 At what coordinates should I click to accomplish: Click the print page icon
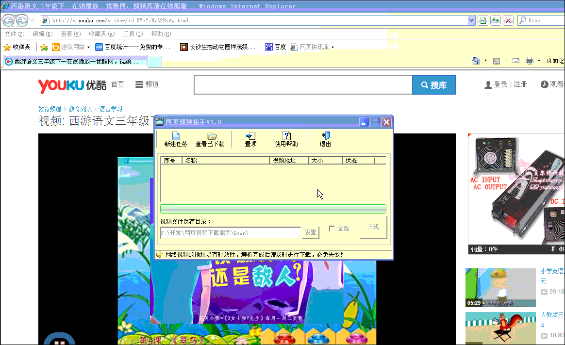point(530,61)
